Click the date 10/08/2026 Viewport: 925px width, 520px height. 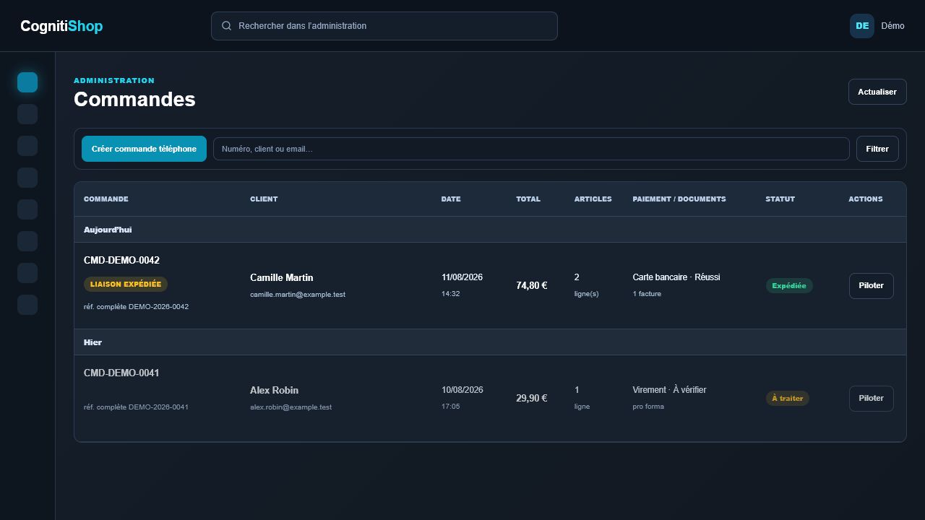click(x=462, y=390)
